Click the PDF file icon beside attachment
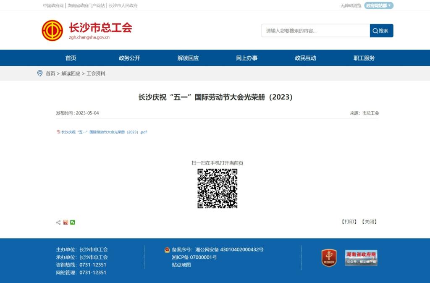The image size is (430, 283). (x=58, y=132)
